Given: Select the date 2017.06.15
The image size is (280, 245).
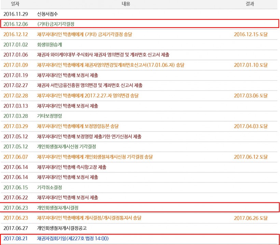Looking at the screenshot, I should click(x=16, y=188).
